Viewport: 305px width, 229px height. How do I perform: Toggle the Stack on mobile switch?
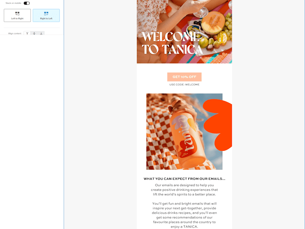27,3
